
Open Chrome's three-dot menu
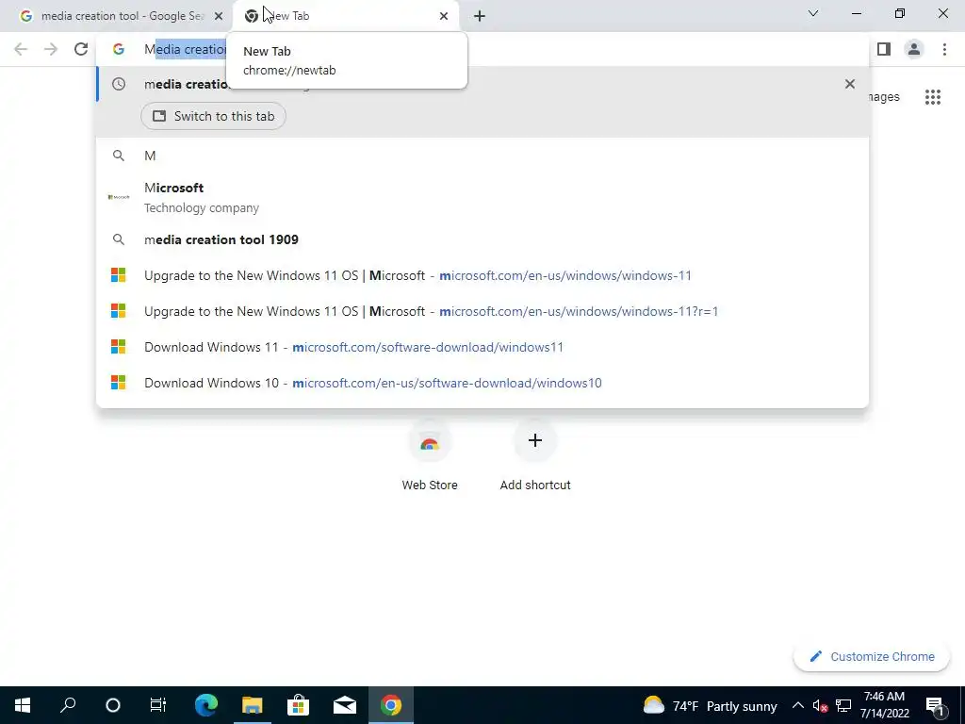(x=944, y=49)
